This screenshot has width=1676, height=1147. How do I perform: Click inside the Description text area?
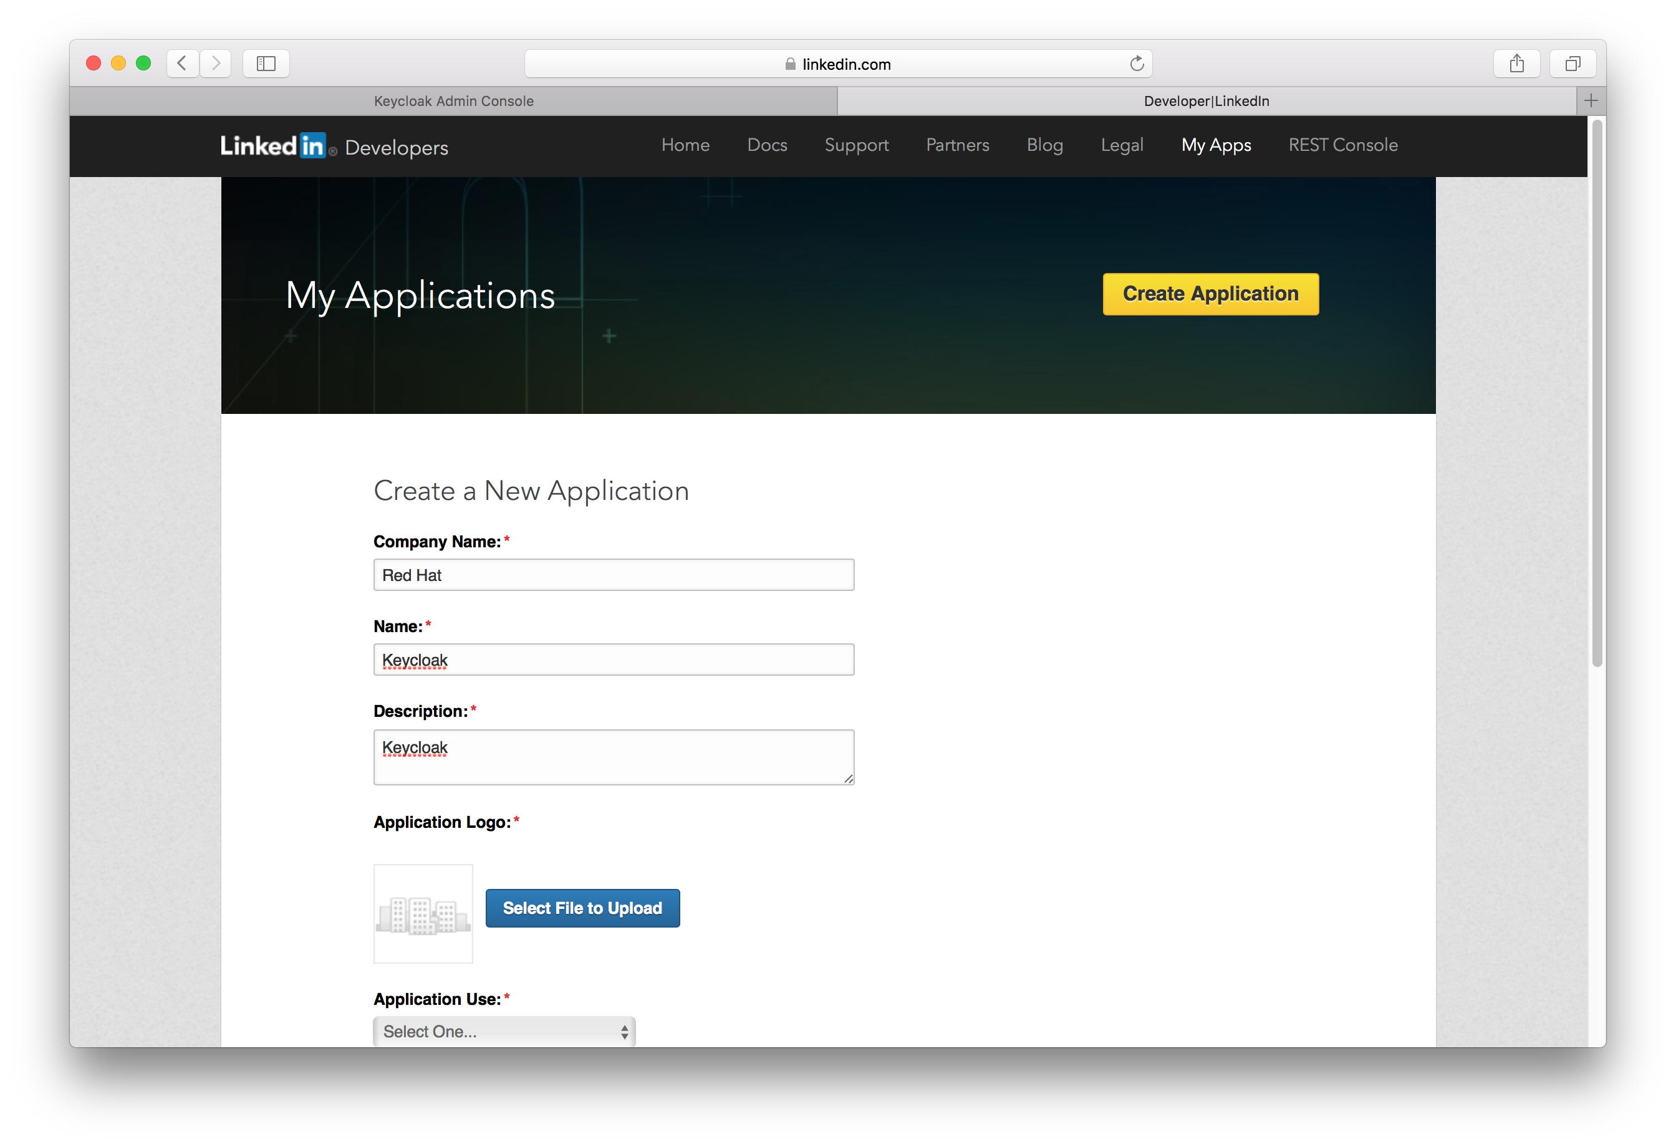click(x=613, y=757)
